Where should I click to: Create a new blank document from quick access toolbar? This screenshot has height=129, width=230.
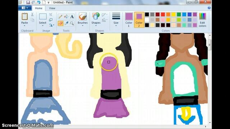pos(44,3)
